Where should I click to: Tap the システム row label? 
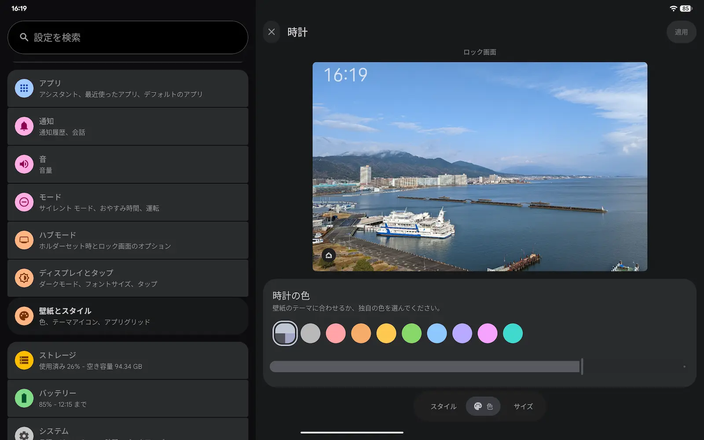tap(54, 431)
